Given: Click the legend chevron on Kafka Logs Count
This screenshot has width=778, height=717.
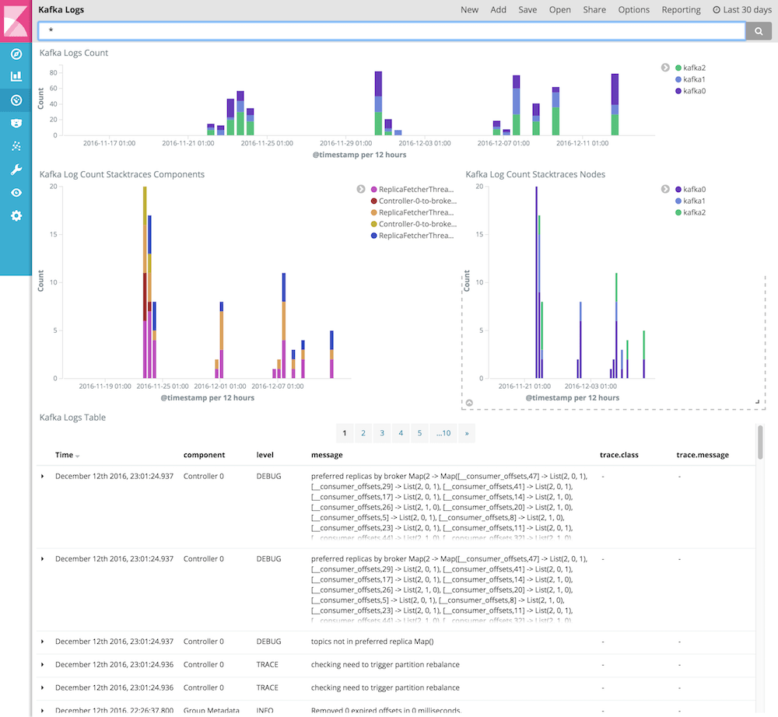Looking at the screenshot, I should coord(665,68).
